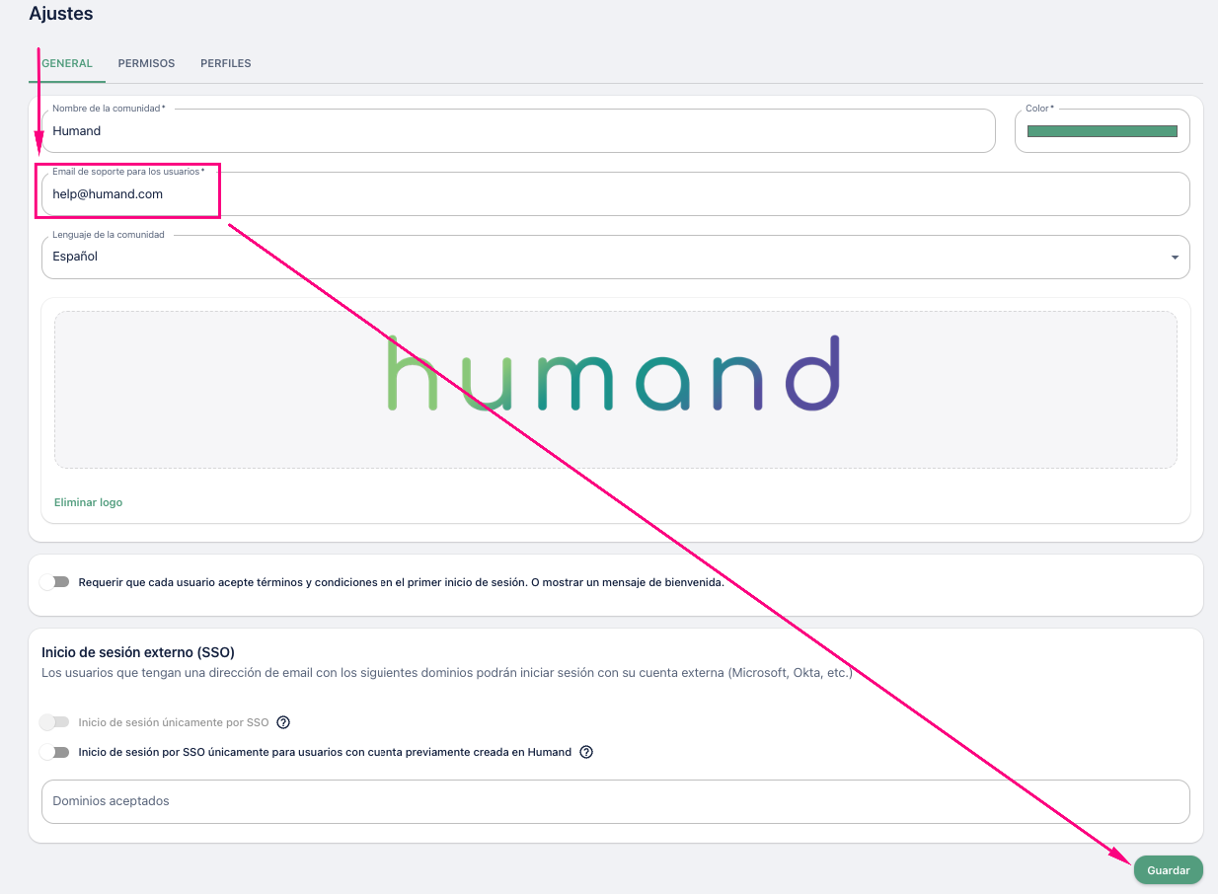Click the Eliminar logo link
The image size is (1218, 894).
pos(89,502)
